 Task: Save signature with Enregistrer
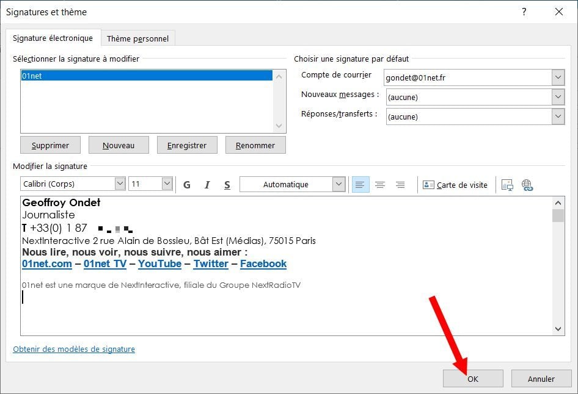tap(187, 145)
